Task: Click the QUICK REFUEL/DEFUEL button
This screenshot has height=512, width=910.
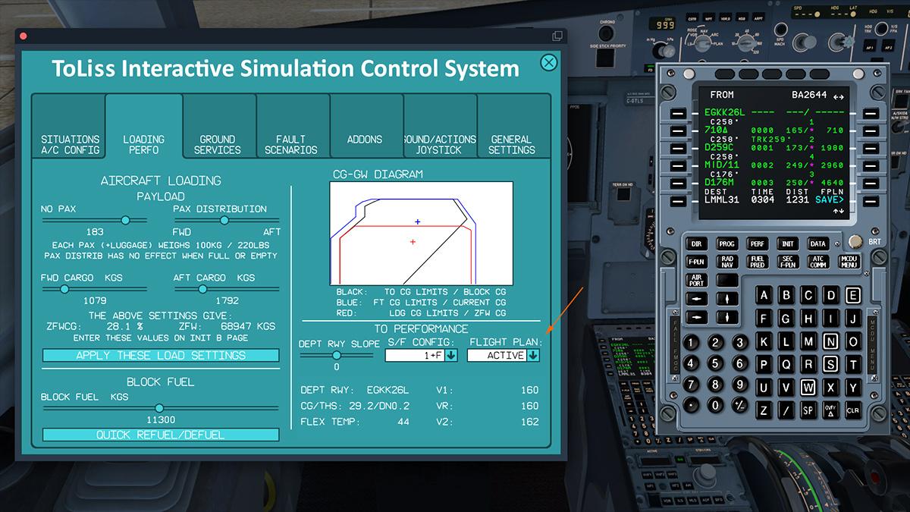Action: [161, 435]
